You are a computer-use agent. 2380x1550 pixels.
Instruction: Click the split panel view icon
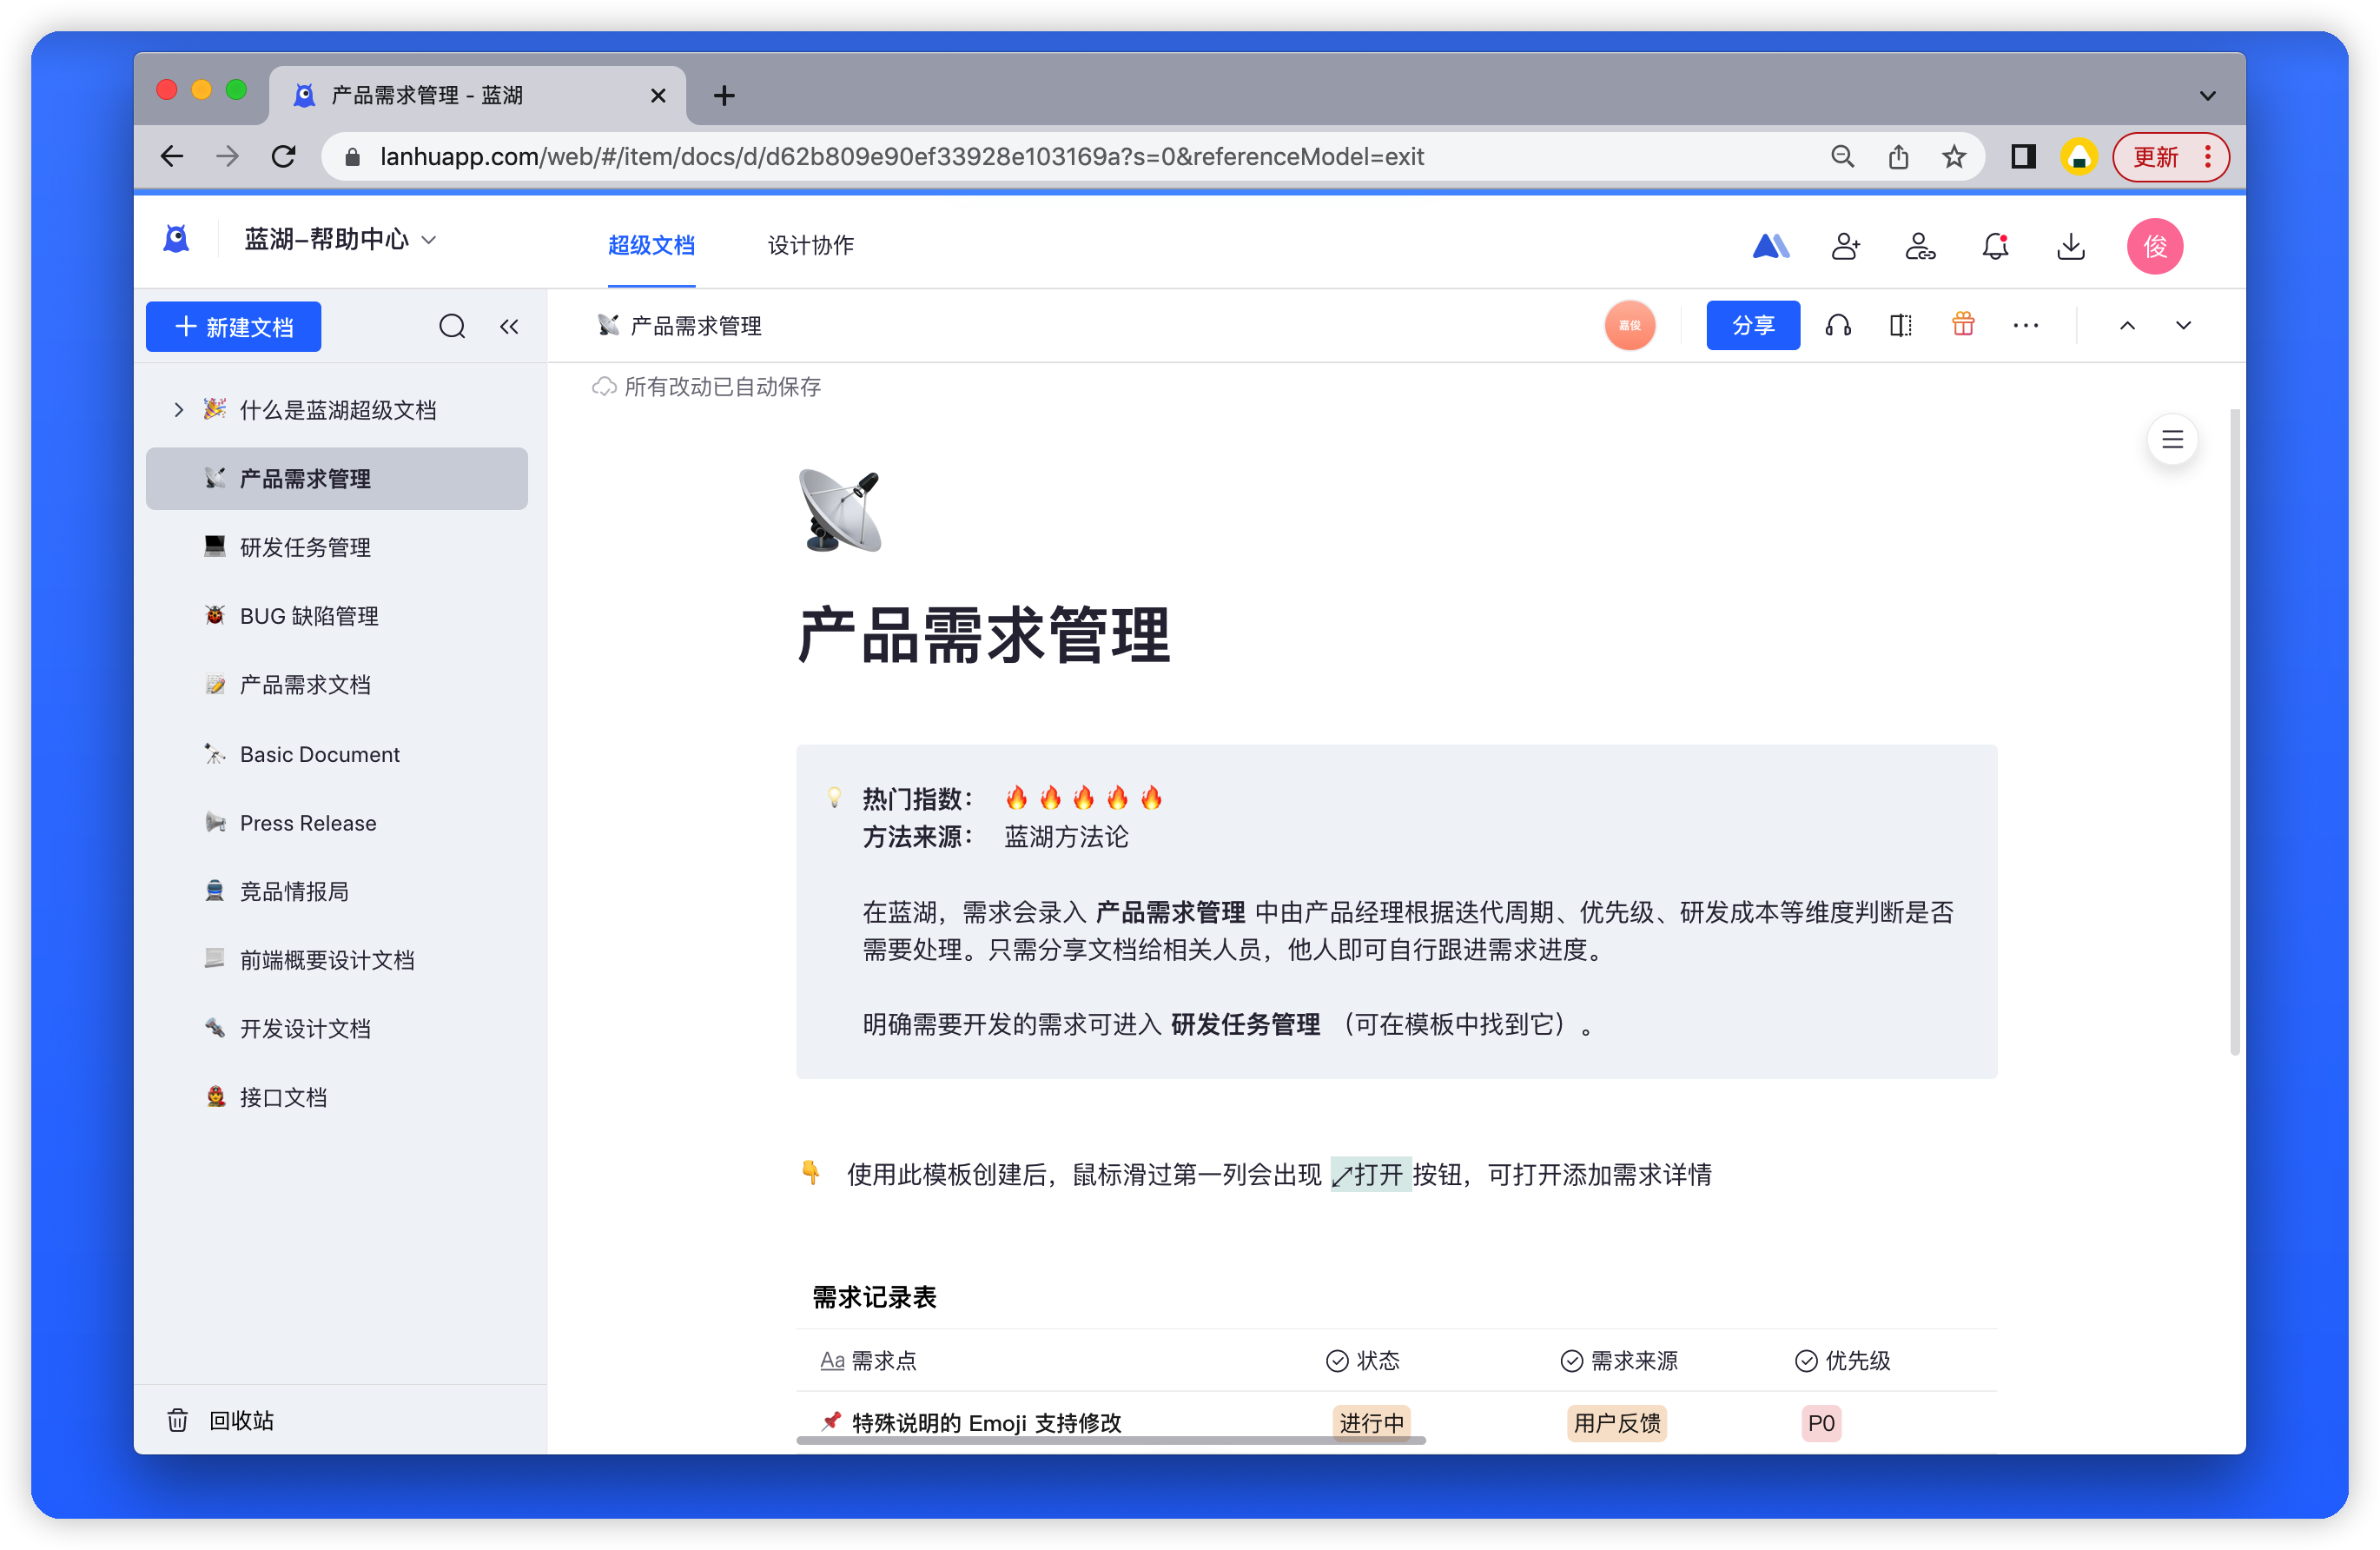tap(1901, 325)
